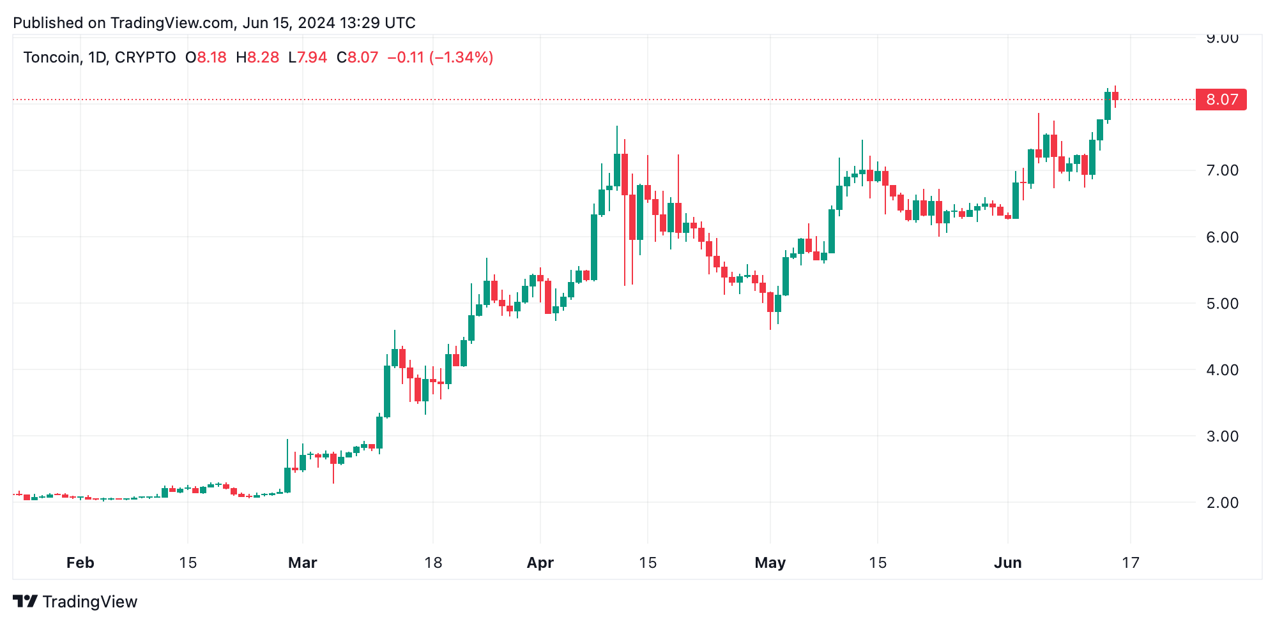1275x624 pixels.
Task: Select the May label on the time axis
Action: click(770, 563)
